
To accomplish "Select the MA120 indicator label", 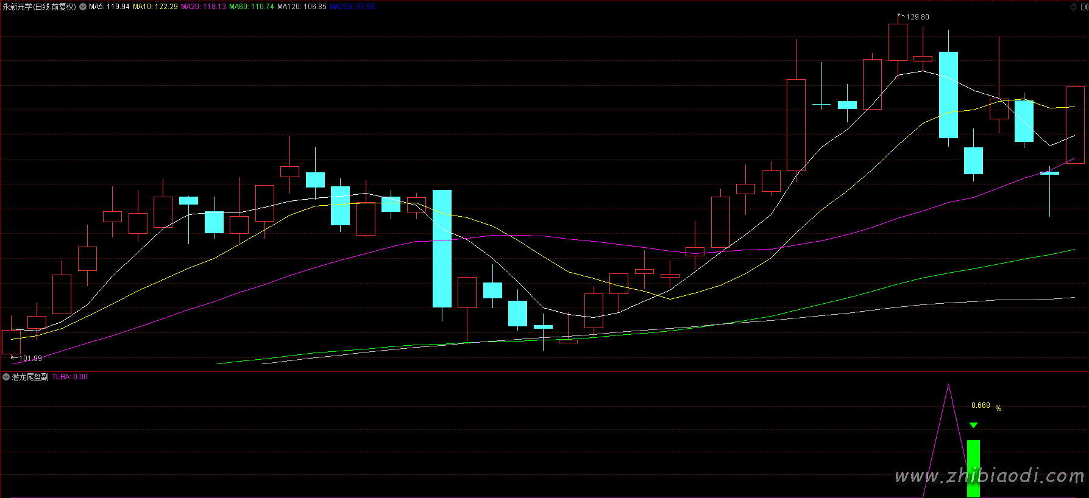I will tap(302, 7).
